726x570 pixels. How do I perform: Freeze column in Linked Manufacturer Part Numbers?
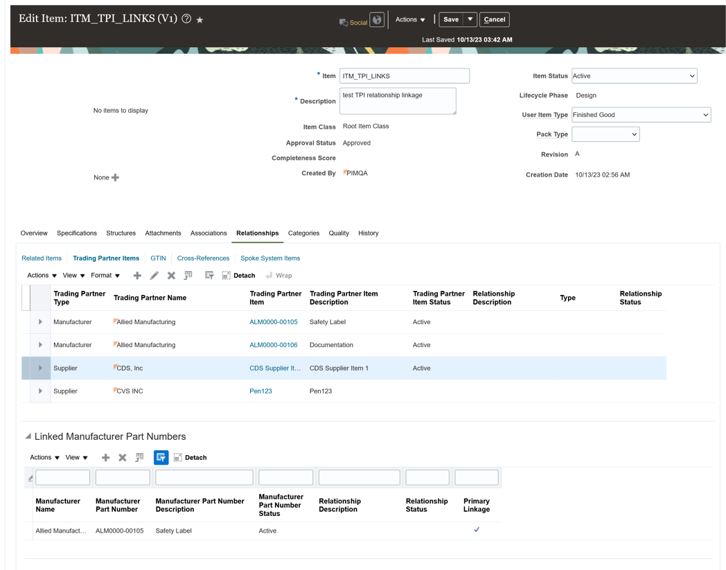click(x=139, y=458)
